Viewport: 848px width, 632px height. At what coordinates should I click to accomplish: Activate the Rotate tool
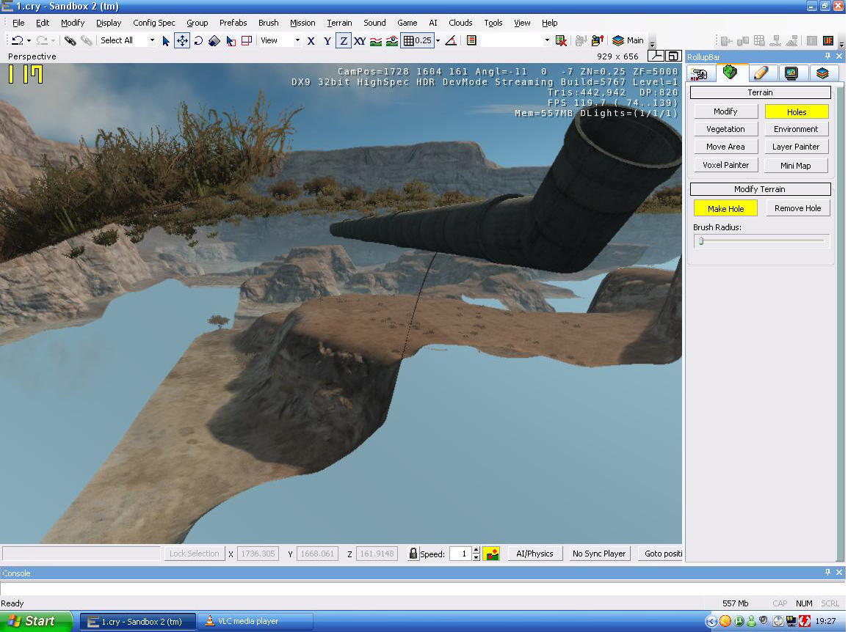pos(198,40)
